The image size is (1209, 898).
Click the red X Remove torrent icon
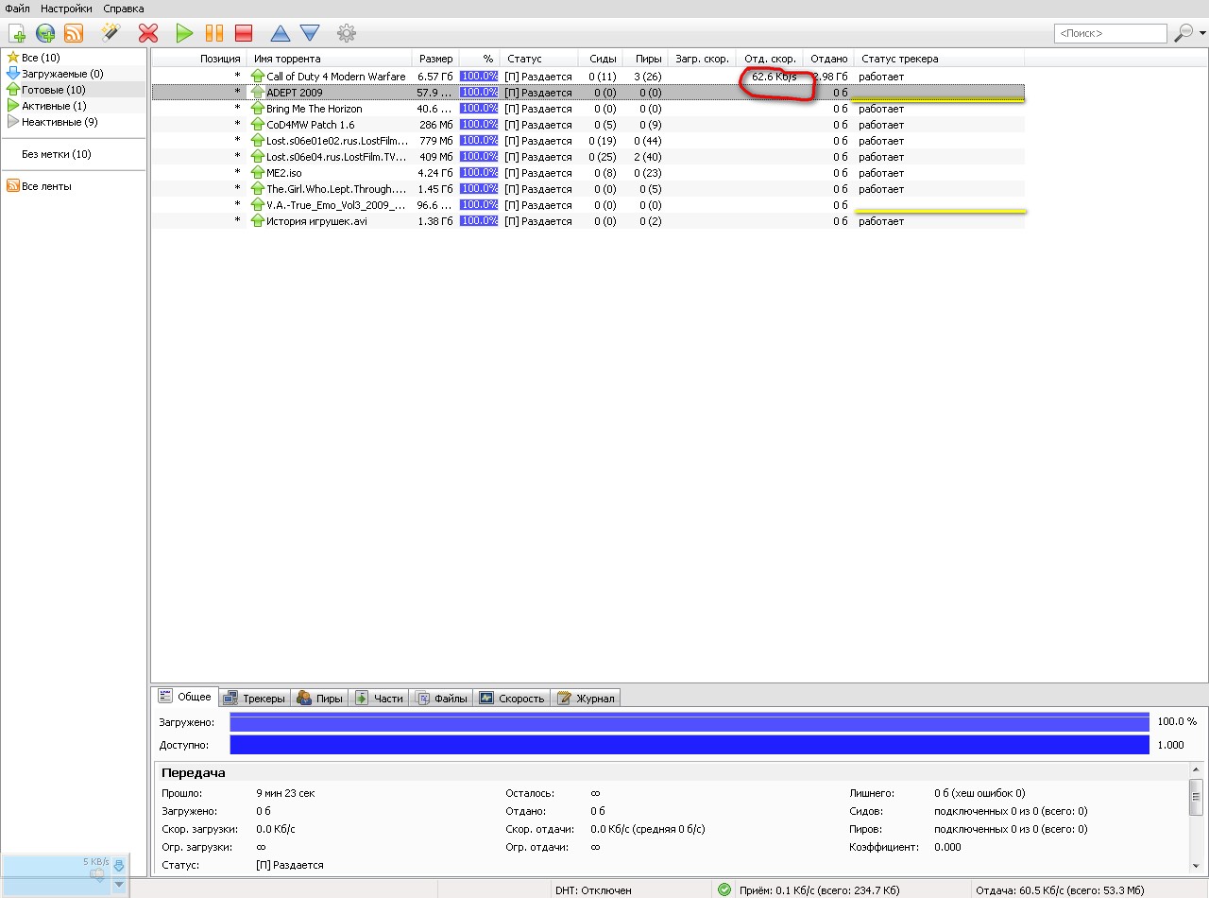tap(148, 34)
